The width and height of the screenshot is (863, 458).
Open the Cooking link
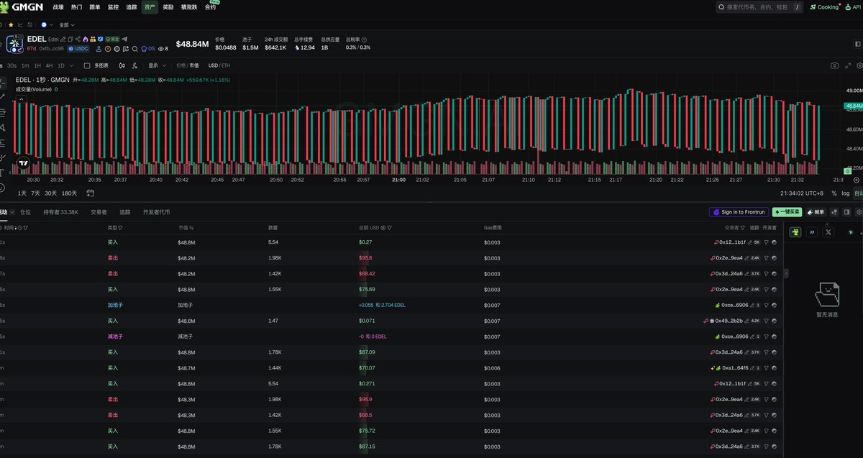tap(823, 7)
